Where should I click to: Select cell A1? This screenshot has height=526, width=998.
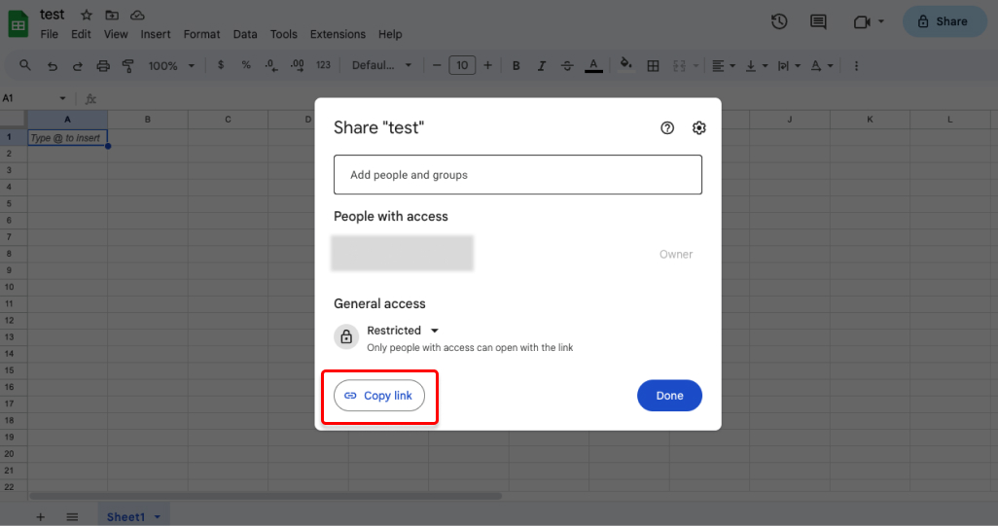(67, 137)
